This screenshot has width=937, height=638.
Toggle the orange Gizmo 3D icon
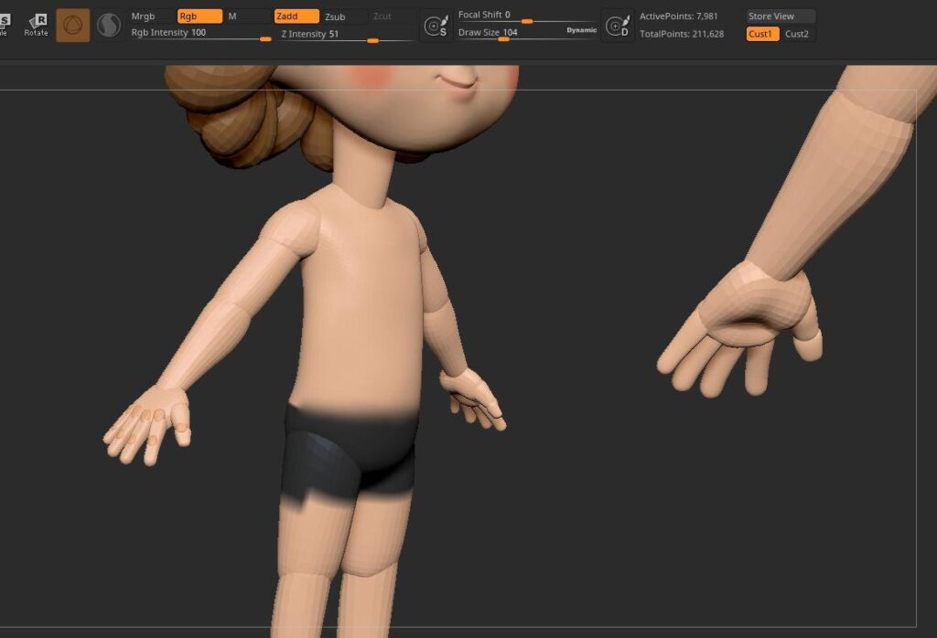(x=73, y=26)
